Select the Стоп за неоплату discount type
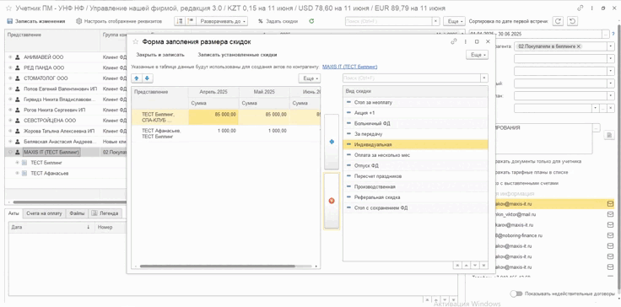Screen dimensions: 621x307 tap(415, 102)
